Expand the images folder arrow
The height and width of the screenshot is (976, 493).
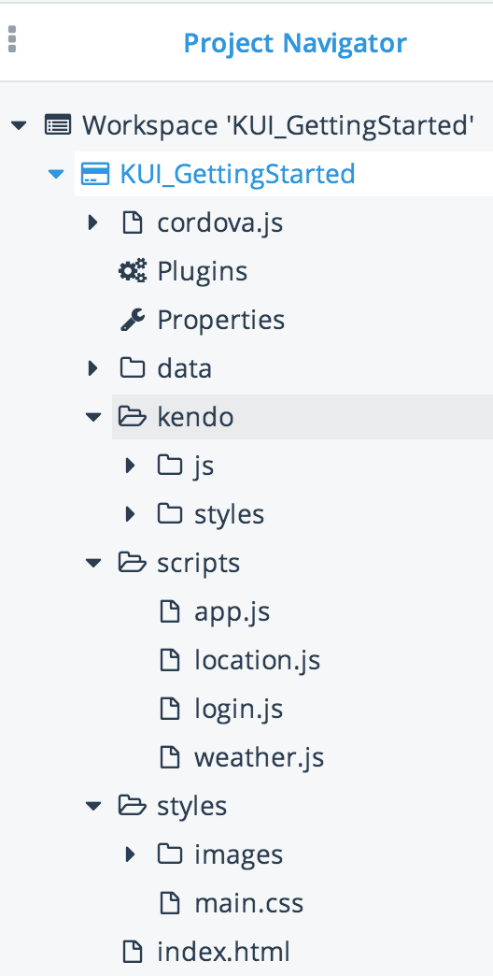(x=130, y=854)
